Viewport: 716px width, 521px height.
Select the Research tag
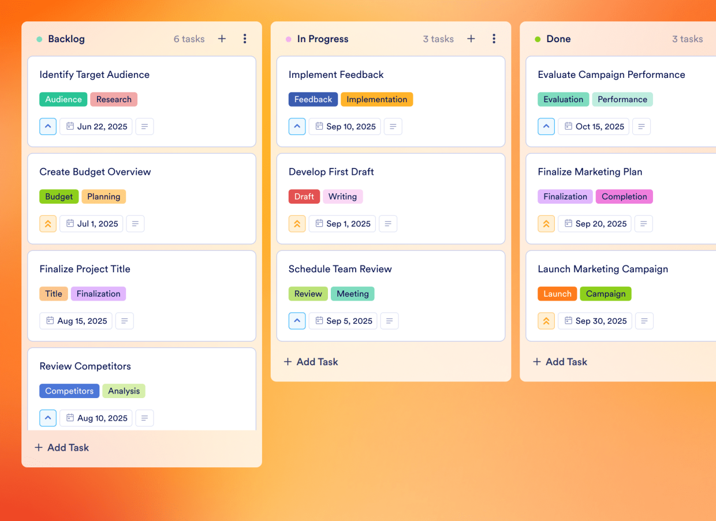click(114, 99)
